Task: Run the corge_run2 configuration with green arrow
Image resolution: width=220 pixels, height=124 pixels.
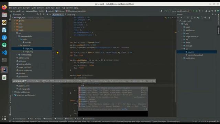Action: point(194,11)
